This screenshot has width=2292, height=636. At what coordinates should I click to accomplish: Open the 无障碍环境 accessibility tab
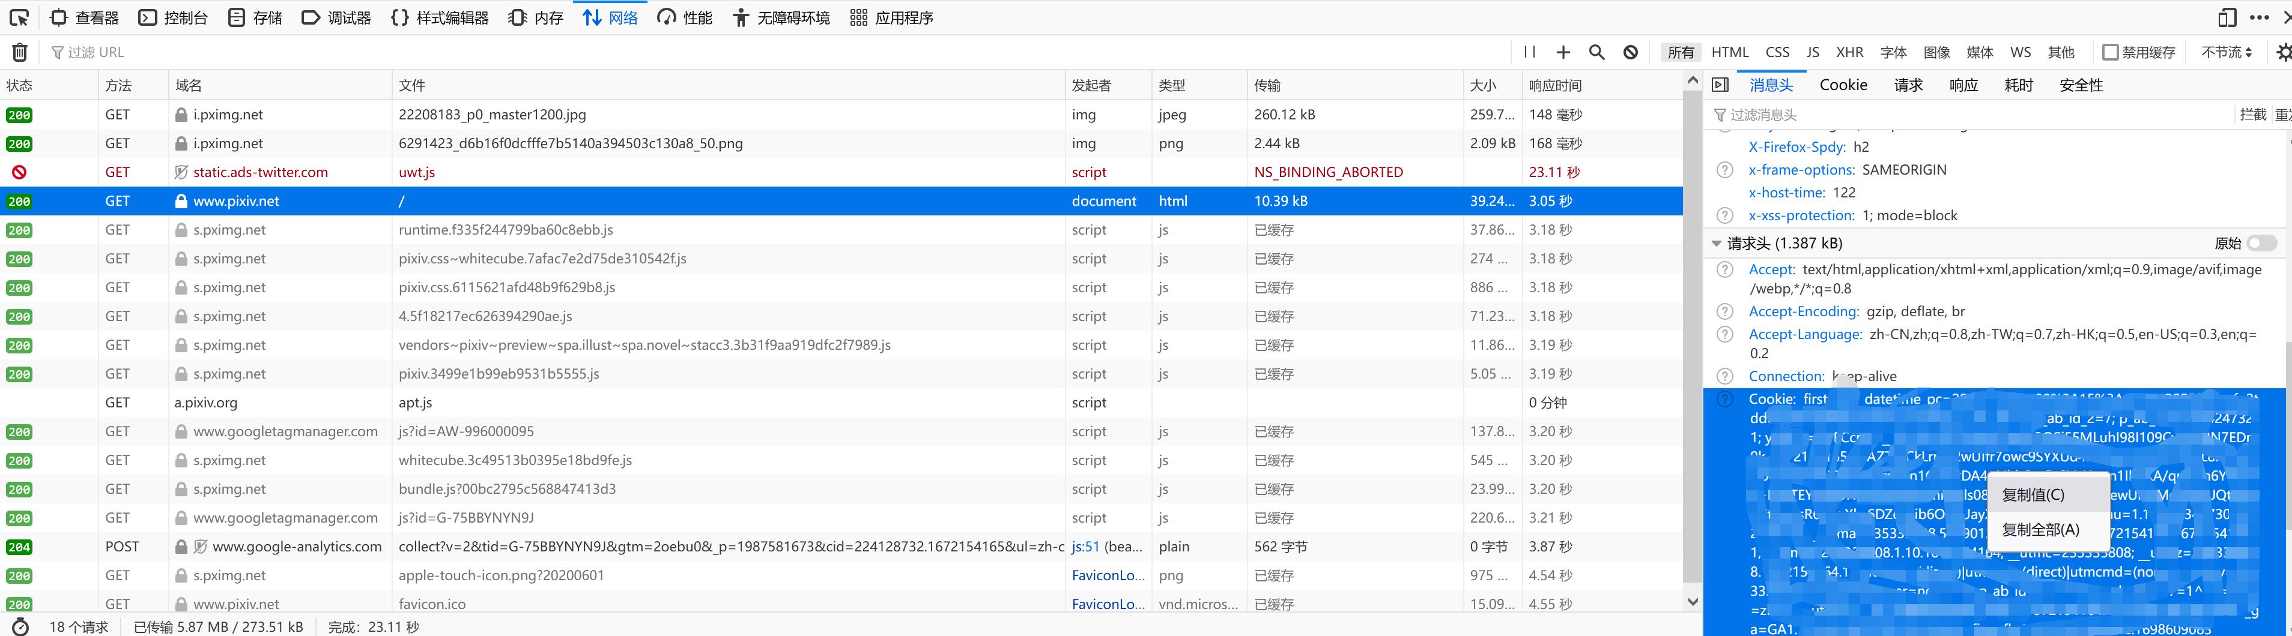click(x=781, y=18)
